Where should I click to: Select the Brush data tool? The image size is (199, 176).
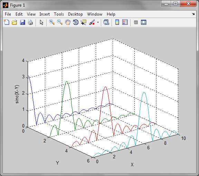coord(92,22)
